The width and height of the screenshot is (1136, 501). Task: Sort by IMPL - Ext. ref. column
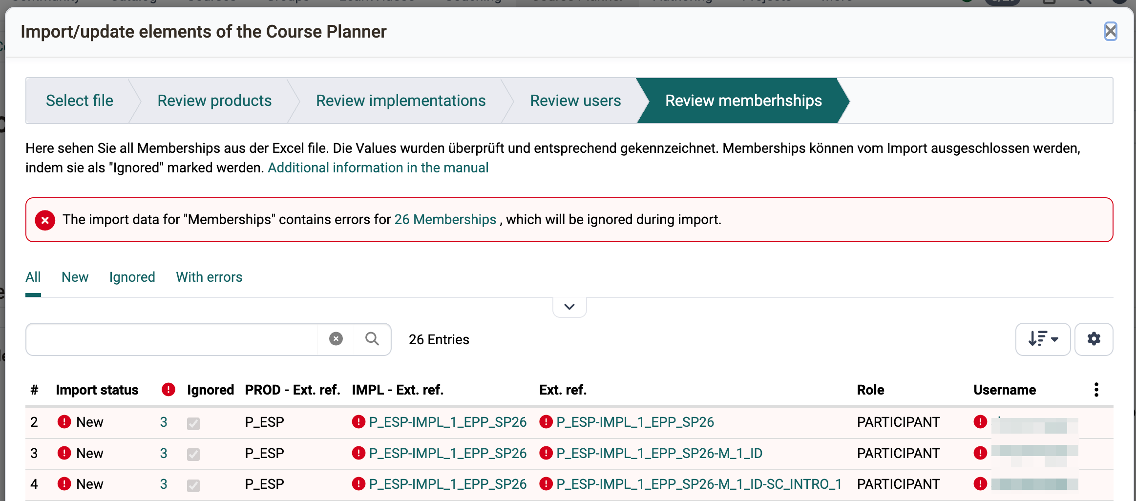pyautogui.click(x=398, y=390)
